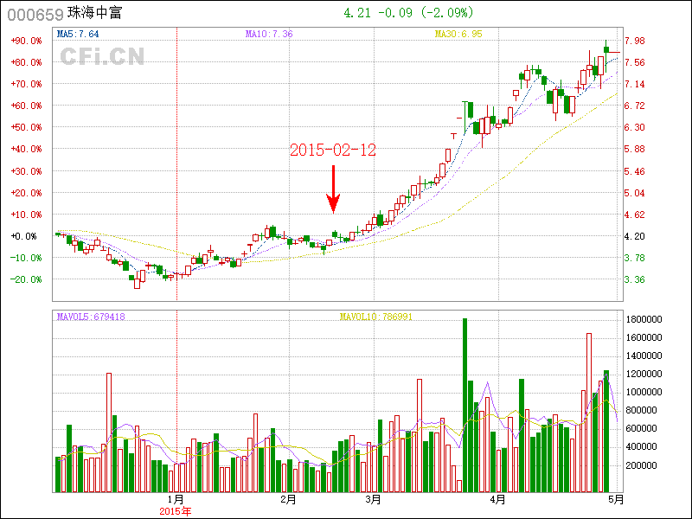Select the 3月 label on time axis
692x519 pixels.
[x=374, y=499]
